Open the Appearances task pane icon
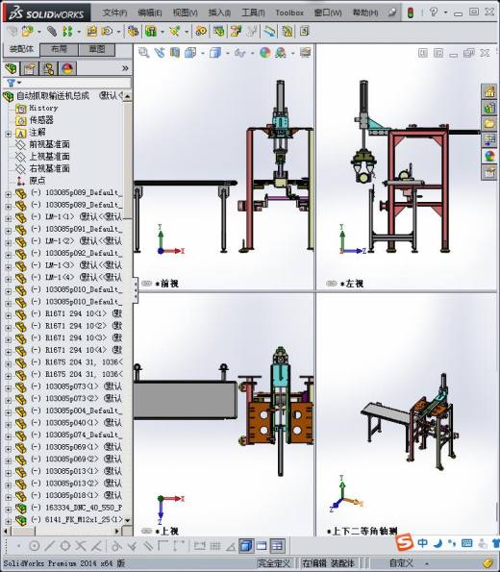This screenshot has height=572, width=500. (x=489, y=156)
